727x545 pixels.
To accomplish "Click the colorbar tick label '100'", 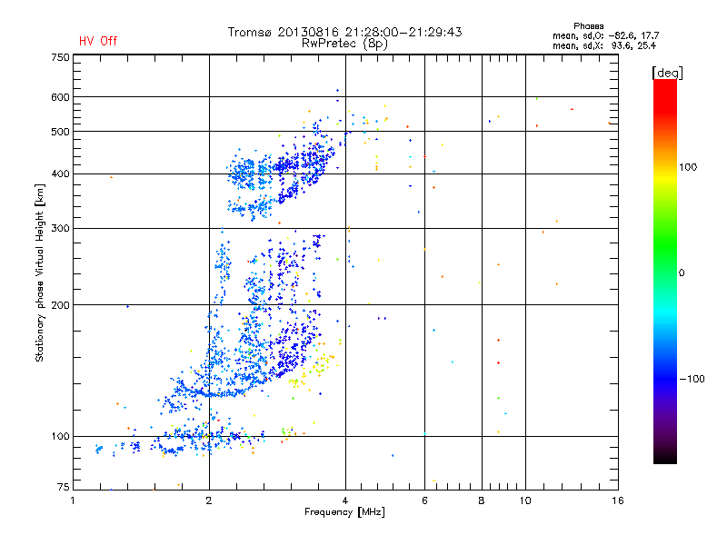I will click(x=688, y=167).
